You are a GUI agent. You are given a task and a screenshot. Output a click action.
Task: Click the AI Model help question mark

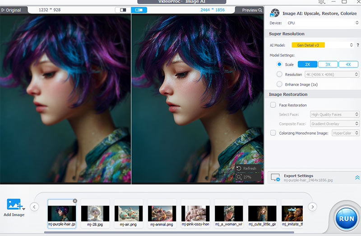pyautogui.click(x=357, y=45)
